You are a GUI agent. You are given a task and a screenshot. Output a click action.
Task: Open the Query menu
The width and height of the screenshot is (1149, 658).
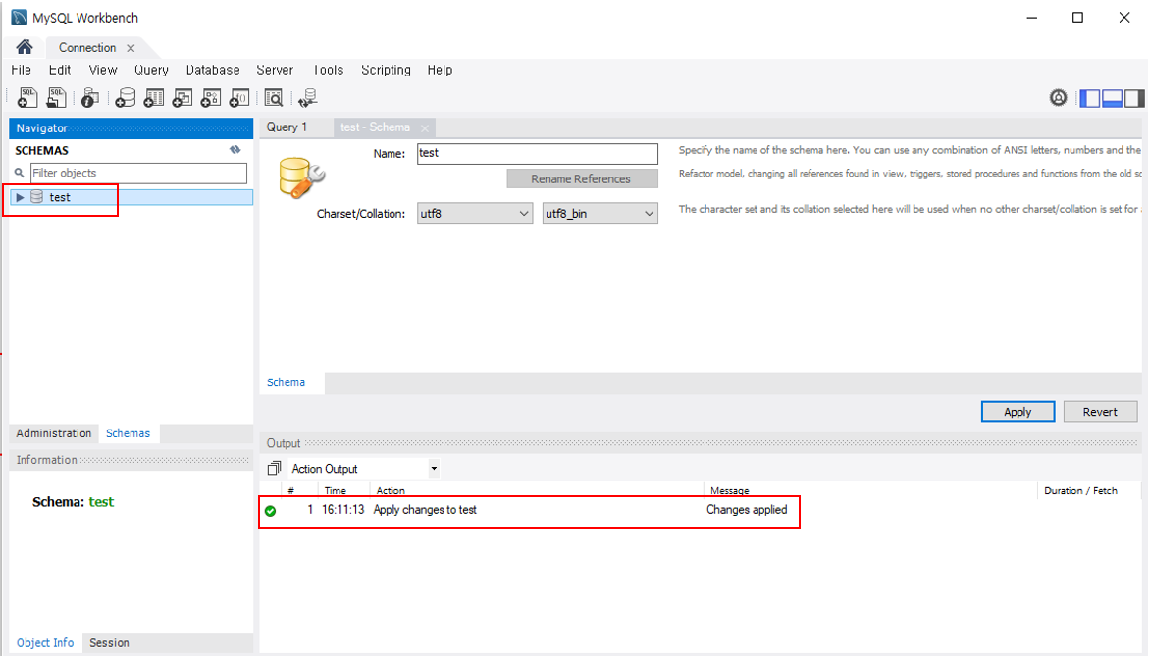pos(152,70)
